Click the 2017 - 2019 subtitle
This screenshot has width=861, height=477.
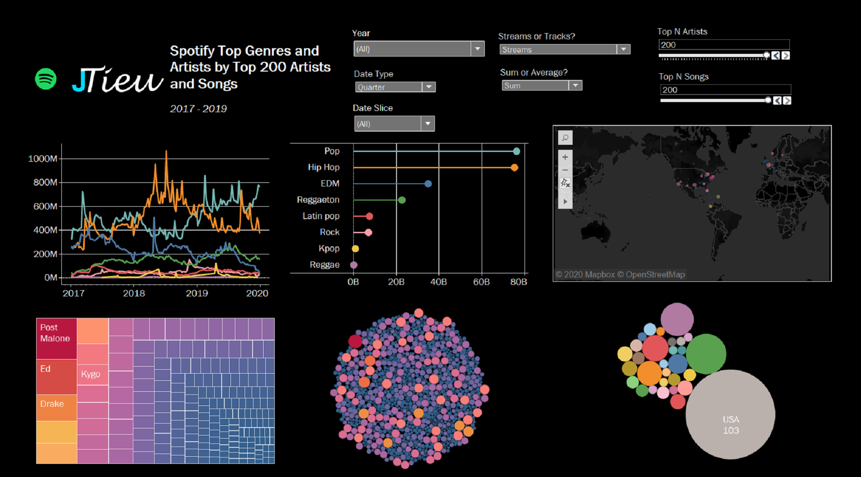pyautogui.click(x=198, y=109)
